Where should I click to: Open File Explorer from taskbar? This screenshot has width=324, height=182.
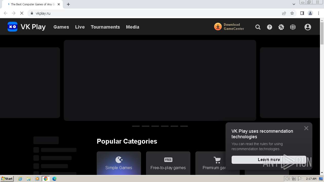pos(29,179)
